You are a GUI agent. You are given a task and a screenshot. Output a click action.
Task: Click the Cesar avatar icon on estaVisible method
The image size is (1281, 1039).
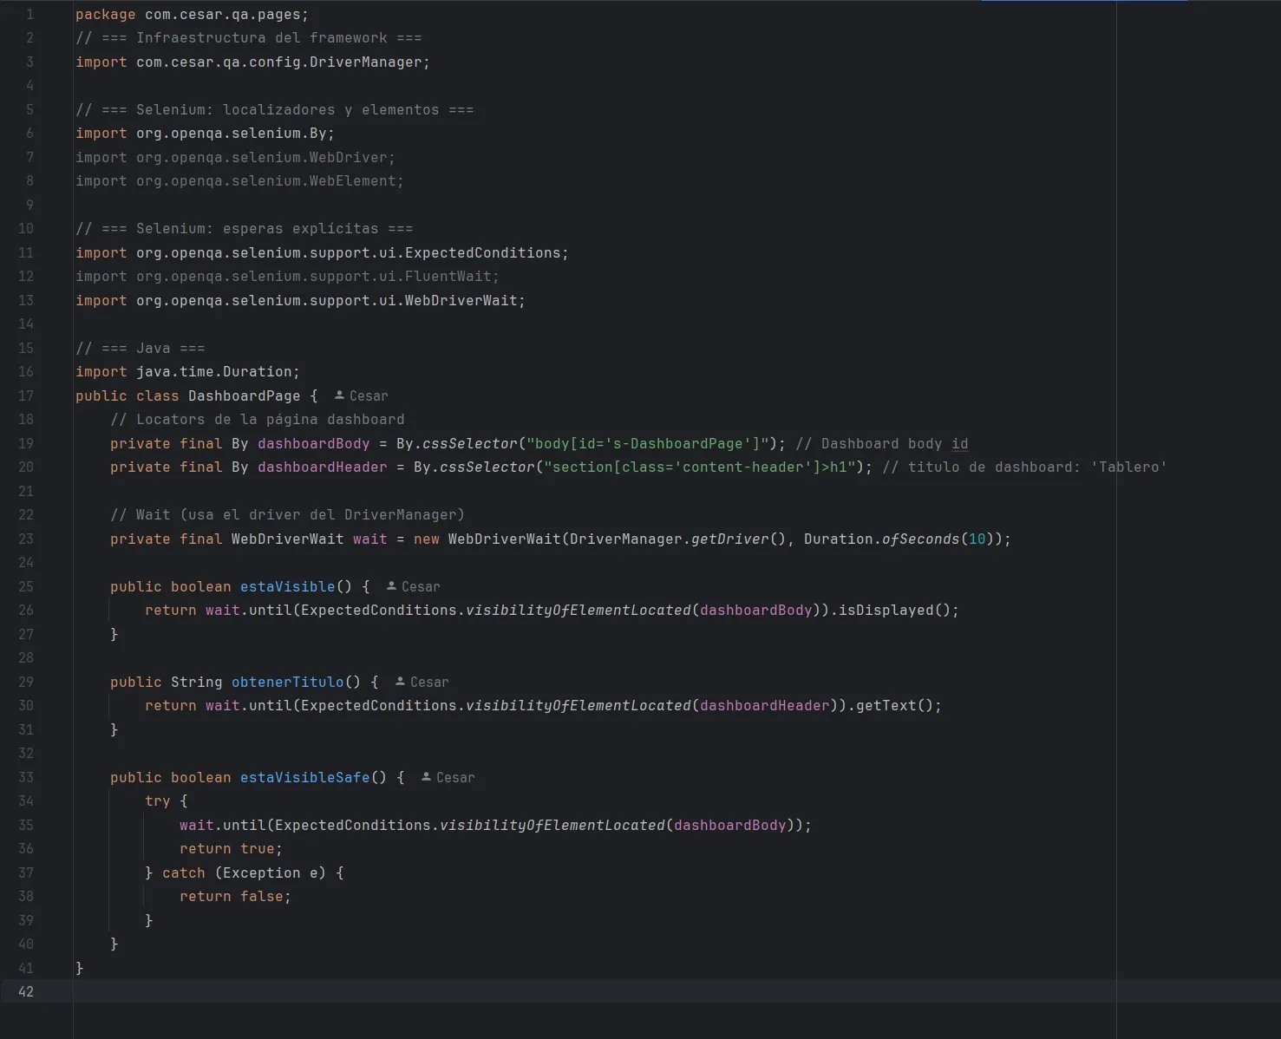tap(390, 585)
